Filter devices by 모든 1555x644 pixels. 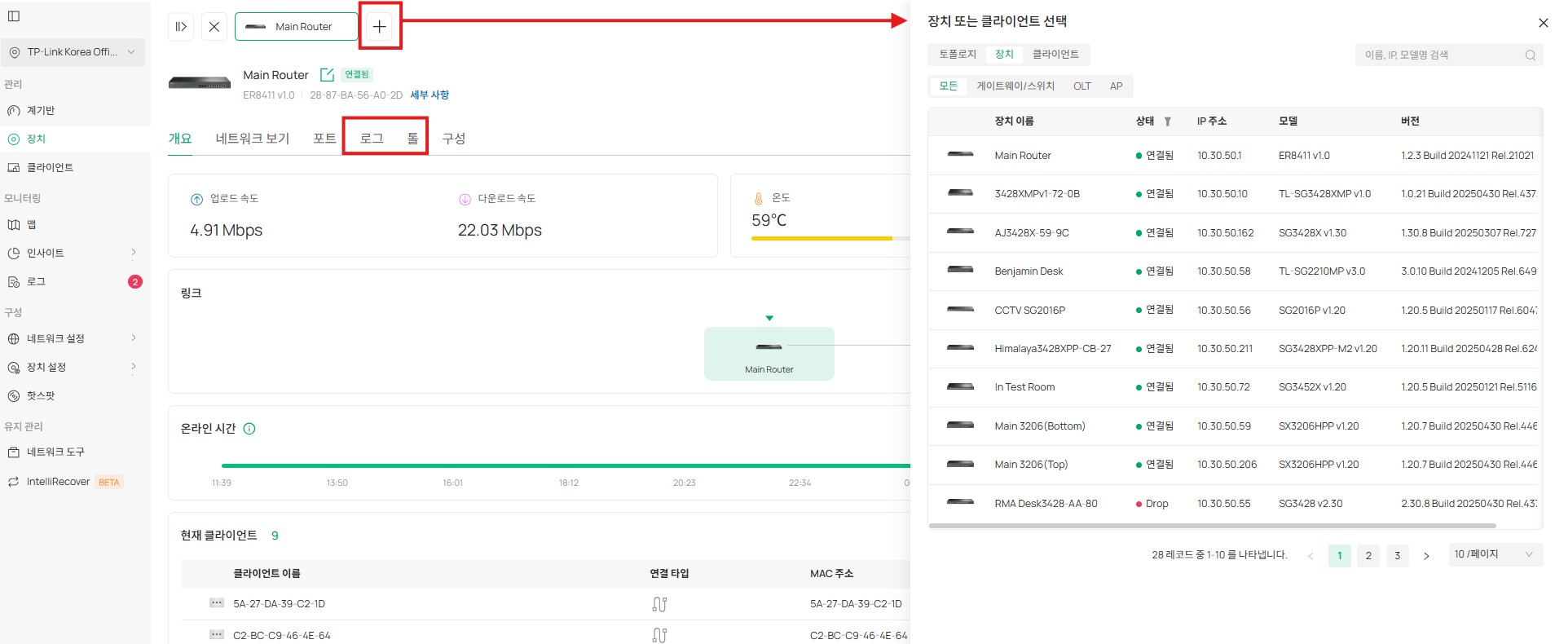pos(949,86)
